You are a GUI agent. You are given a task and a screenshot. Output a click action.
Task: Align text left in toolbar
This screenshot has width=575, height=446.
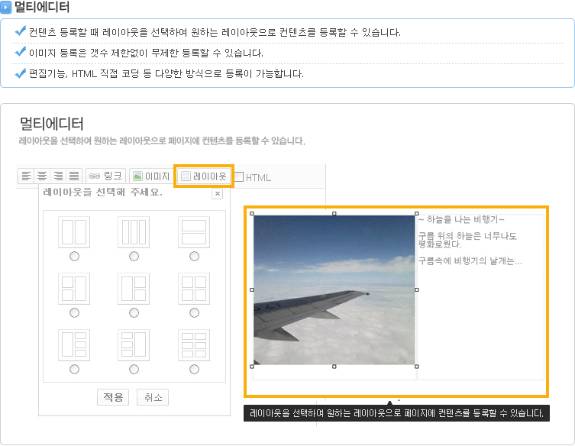[x=26, y=176]
